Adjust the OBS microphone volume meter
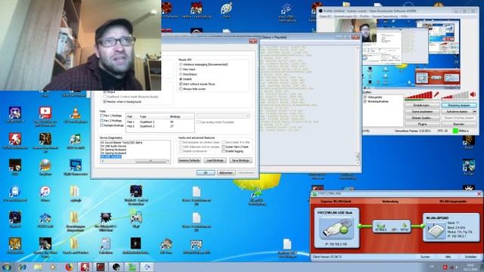 pos(418,96)
